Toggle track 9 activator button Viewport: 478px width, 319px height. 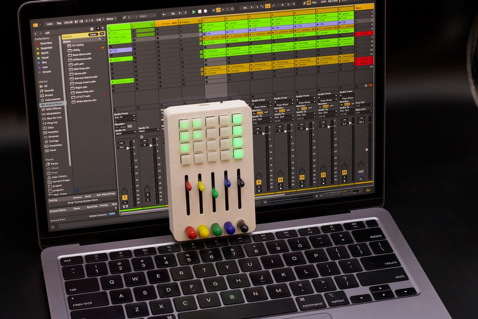[258, 182]
